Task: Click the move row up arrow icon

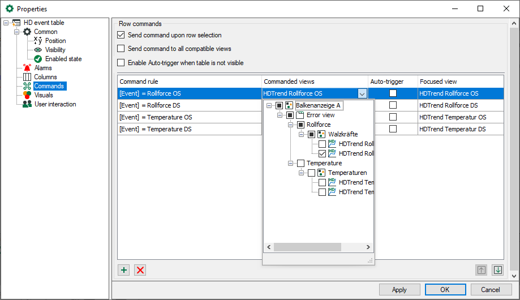Action: click(481, 270)
